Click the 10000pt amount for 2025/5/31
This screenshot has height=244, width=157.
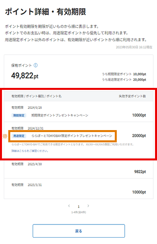[139, 192]
